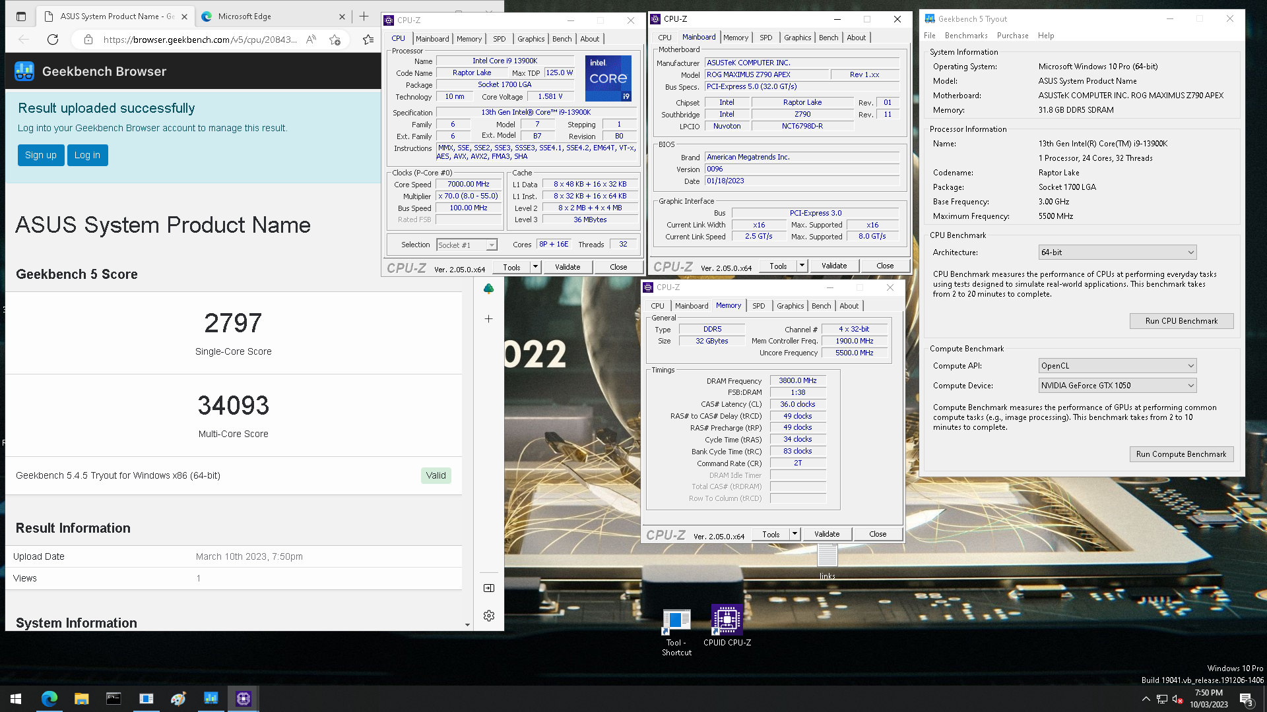Click the ROG MAXIMUS Z790 APEX model field

pyautogui.click(x=766, y=74)
